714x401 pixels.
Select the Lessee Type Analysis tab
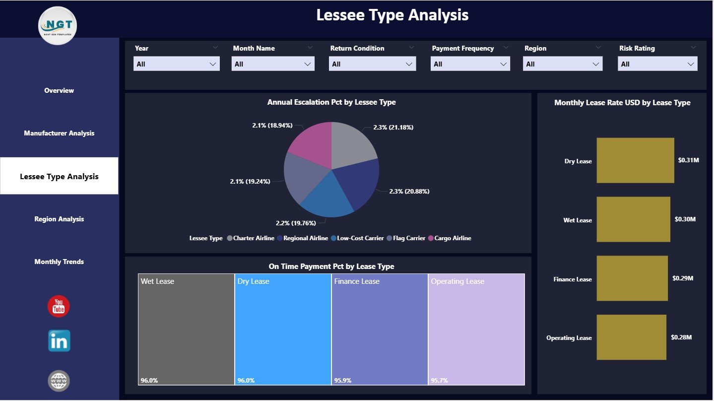[59, 176]
